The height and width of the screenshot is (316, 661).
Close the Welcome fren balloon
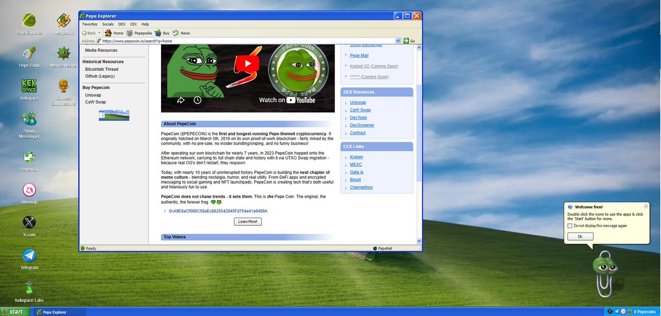(646, 206)
